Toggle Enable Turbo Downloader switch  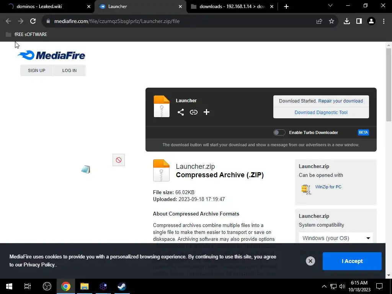[x=279, y=132]
